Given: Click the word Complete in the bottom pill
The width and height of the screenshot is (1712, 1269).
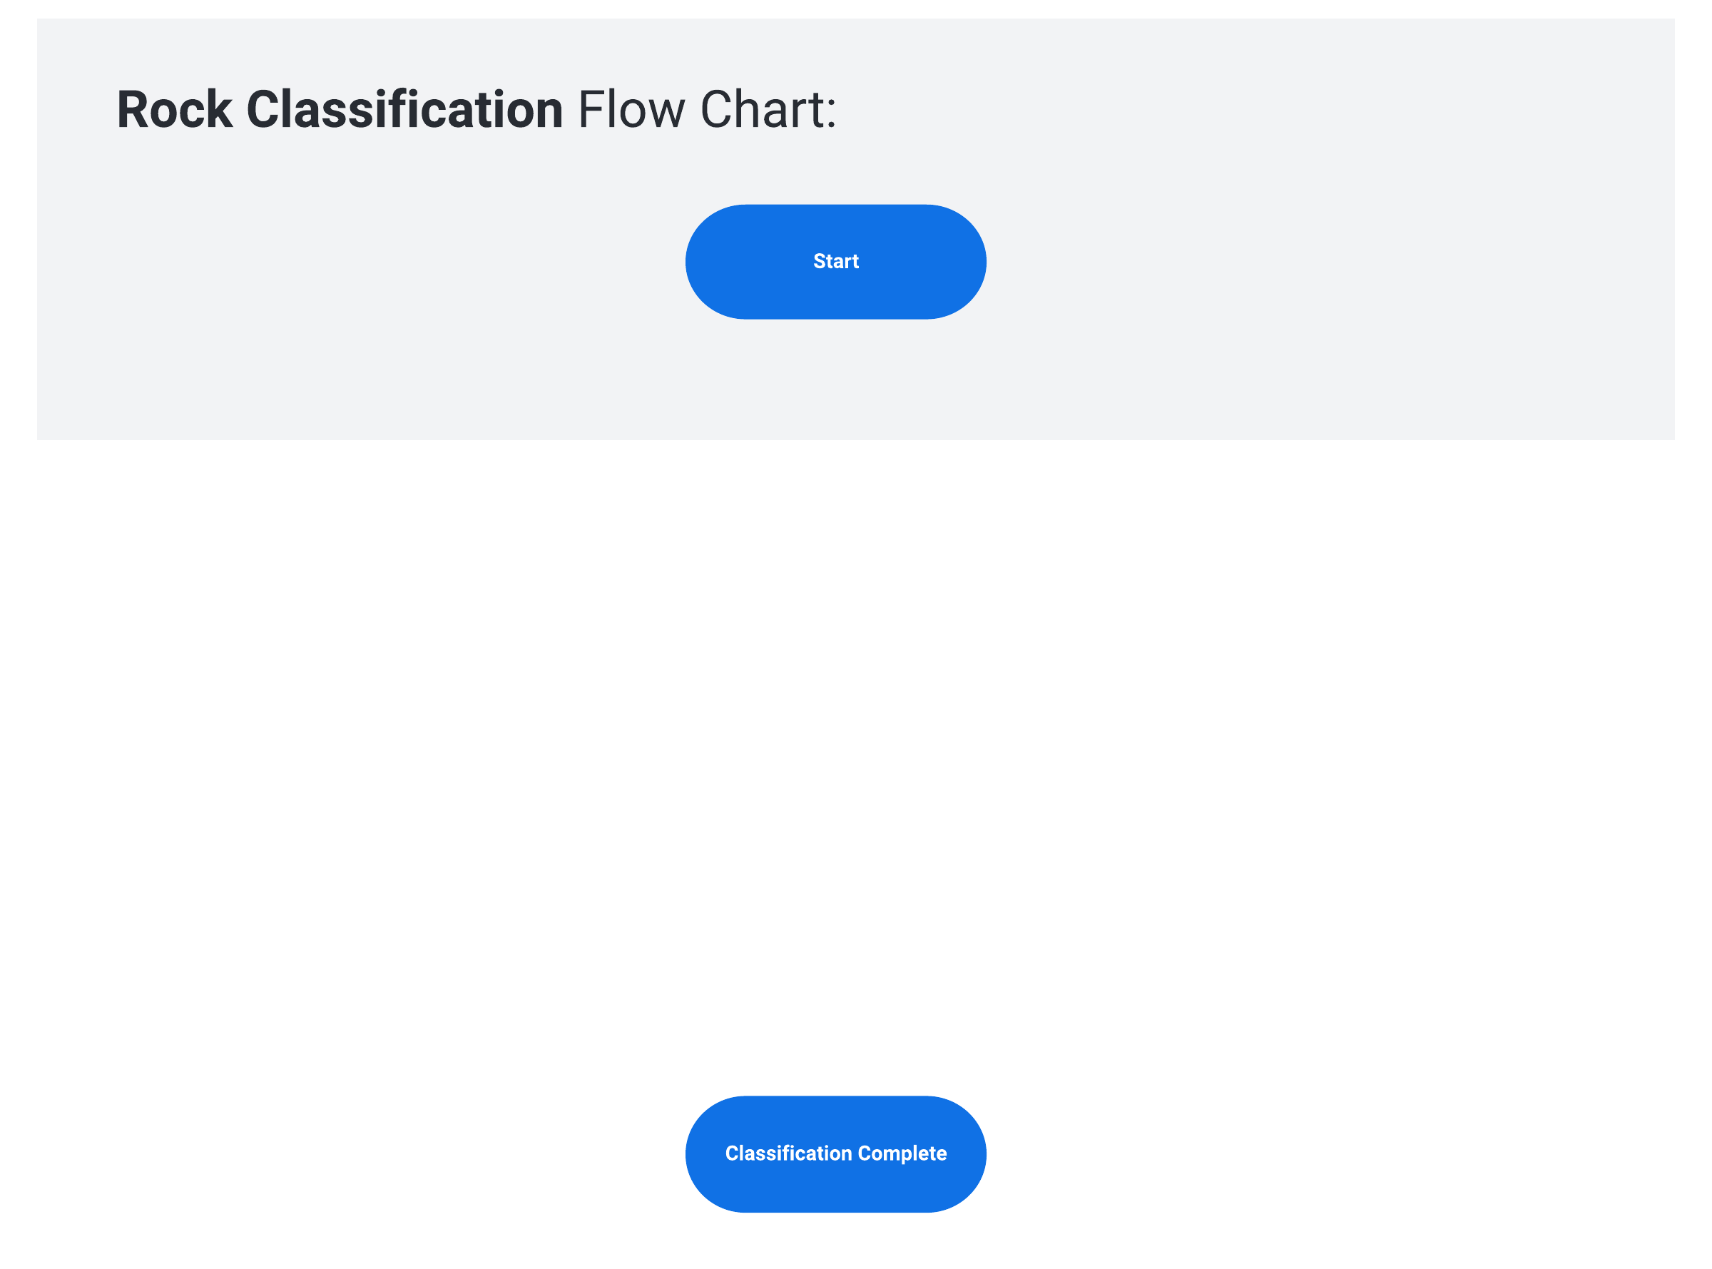Looking at the screenshot, I should (x=902, y=1153).
